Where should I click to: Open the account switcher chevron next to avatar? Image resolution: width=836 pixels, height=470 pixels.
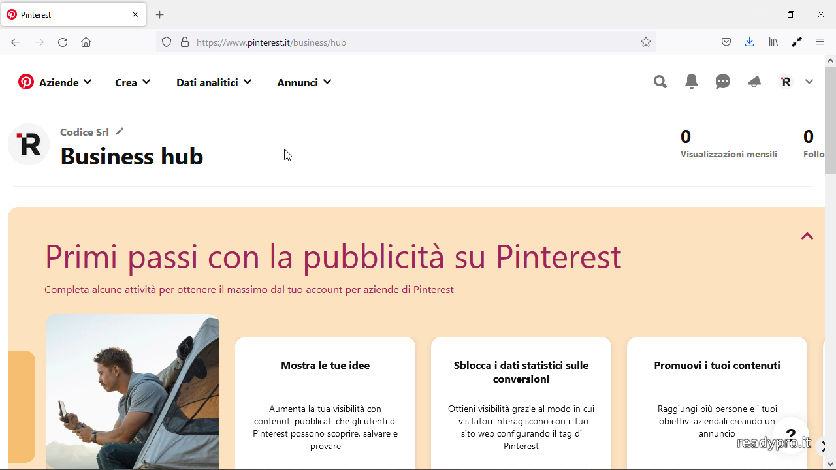(809, 82)
